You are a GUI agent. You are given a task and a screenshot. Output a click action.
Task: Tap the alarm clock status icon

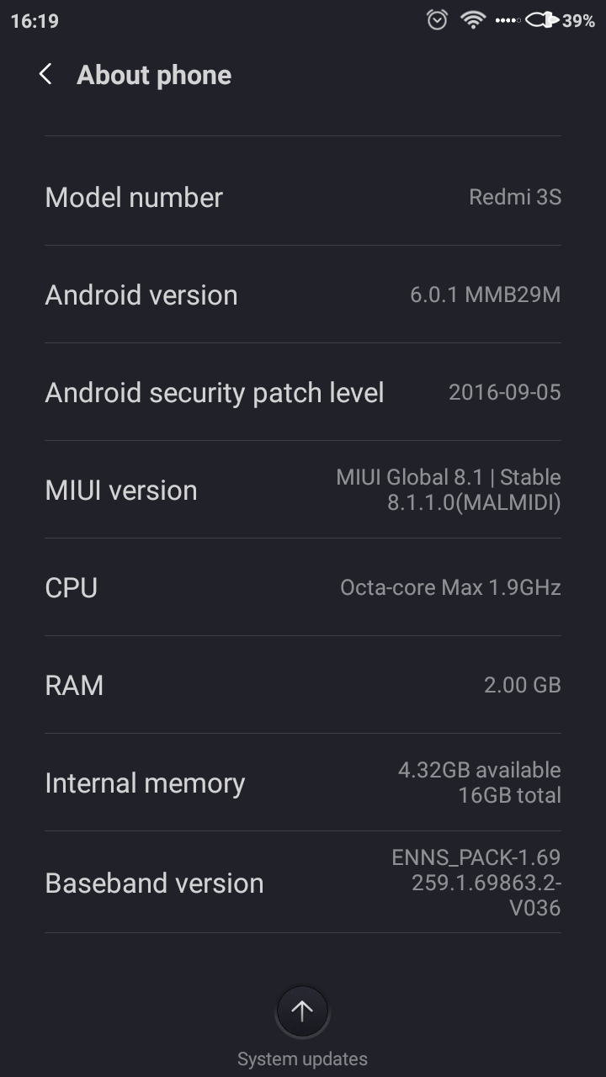coord(437,20)
